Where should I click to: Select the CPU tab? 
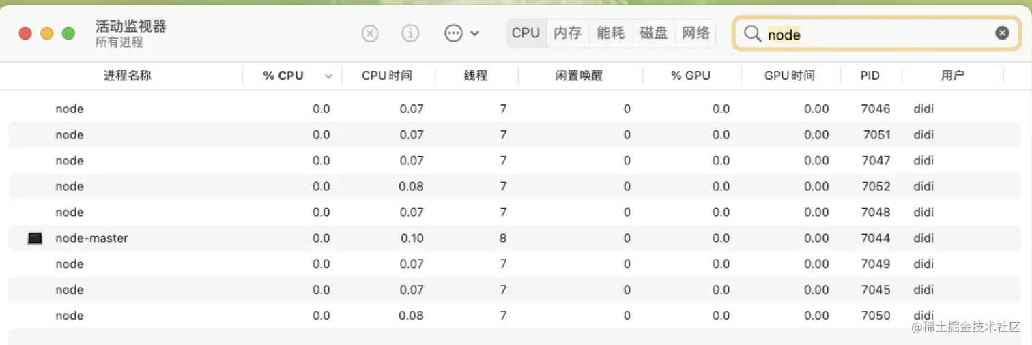click(x=526, y=33)
